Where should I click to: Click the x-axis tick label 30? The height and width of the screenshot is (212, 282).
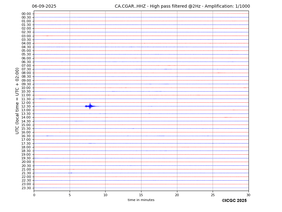tap(248, 195)
